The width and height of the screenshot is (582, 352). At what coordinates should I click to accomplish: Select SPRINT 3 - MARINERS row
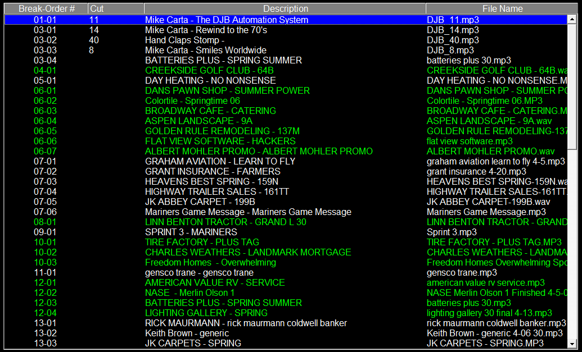[286, 231]
